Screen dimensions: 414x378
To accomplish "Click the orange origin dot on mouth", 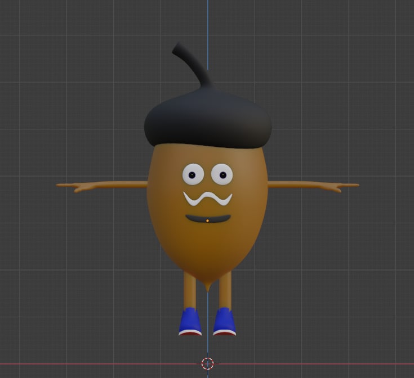I will tap(207, 220).
